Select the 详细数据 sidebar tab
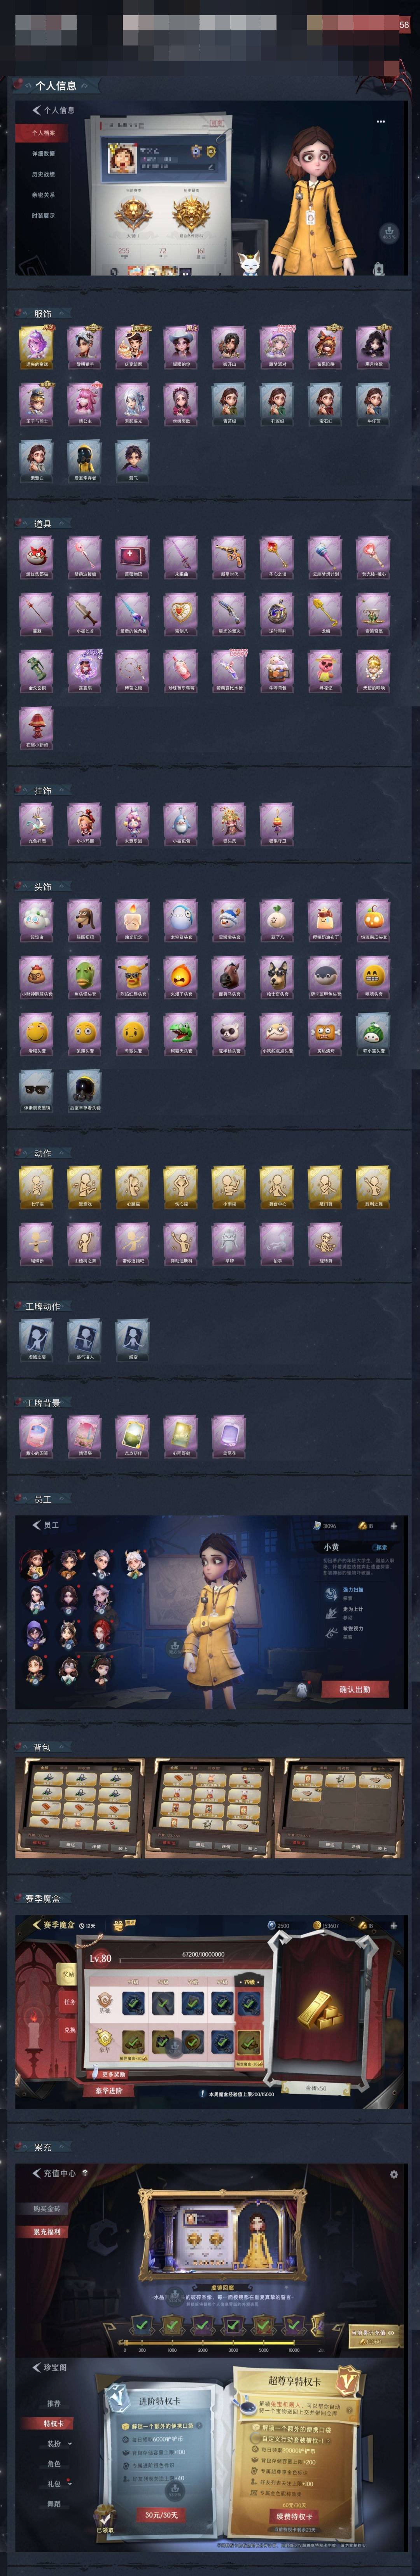 (43, 154)
